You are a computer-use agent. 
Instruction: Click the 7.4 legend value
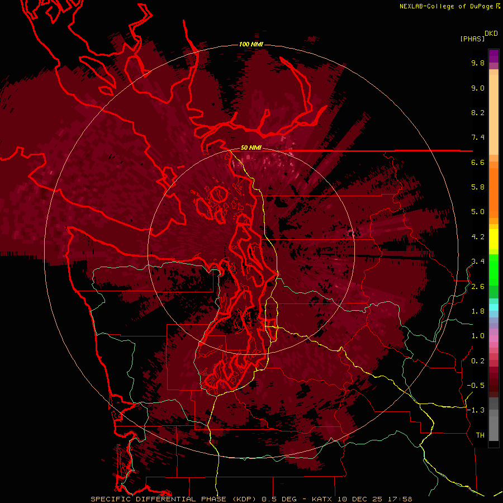pos(478,137)
